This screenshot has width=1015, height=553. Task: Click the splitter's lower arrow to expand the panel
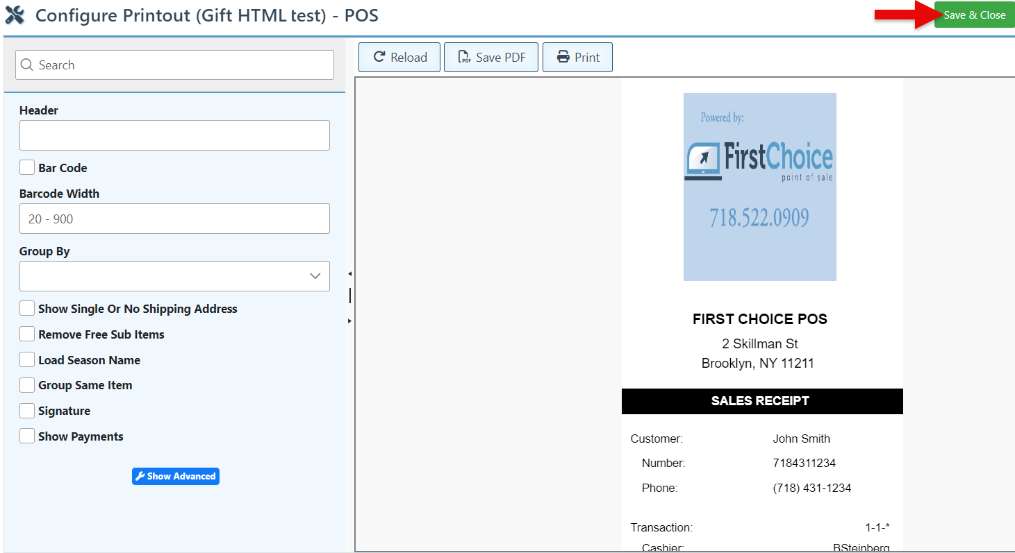point(349,321)
